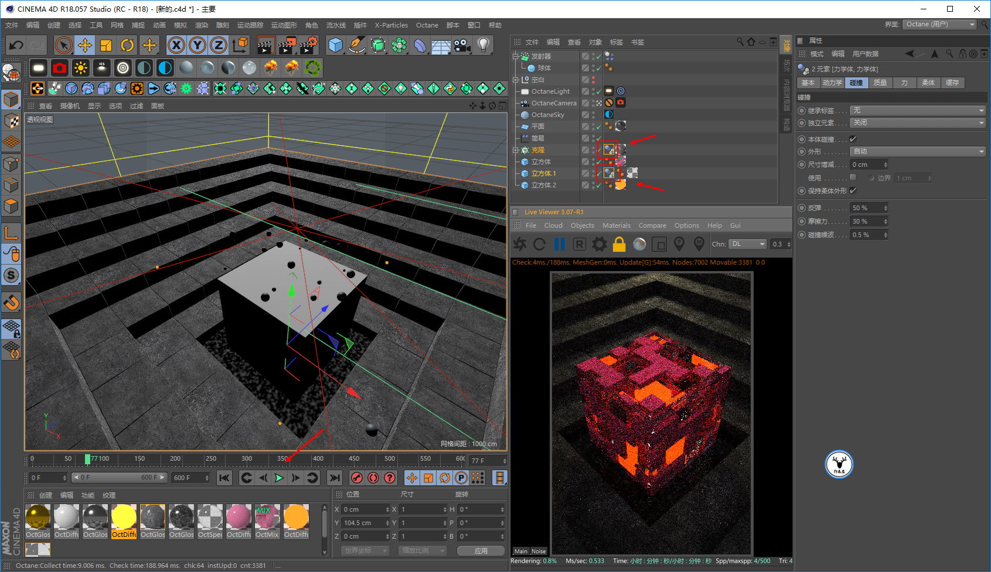This screenshot has height=572, width=991.
Task: Go to start of animation
Action: (x=224, y=478)
